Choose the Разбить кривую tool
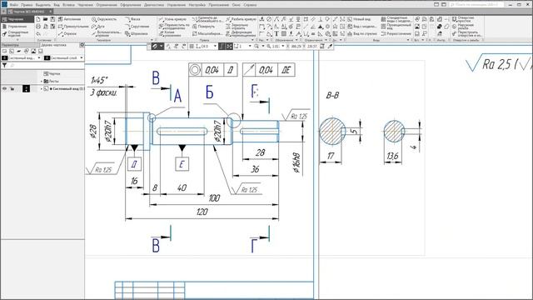This screenshot has height=300, width=533. [241, 19]
